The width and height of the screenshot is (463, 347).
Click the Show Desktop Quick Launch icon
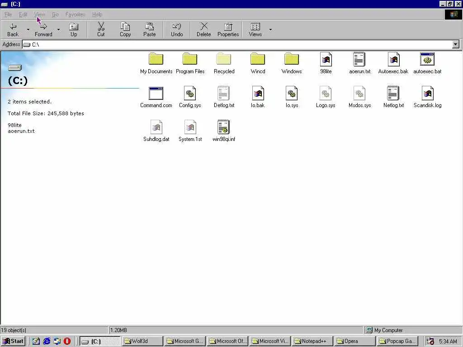pyautogui.click(x=36, y=342)
